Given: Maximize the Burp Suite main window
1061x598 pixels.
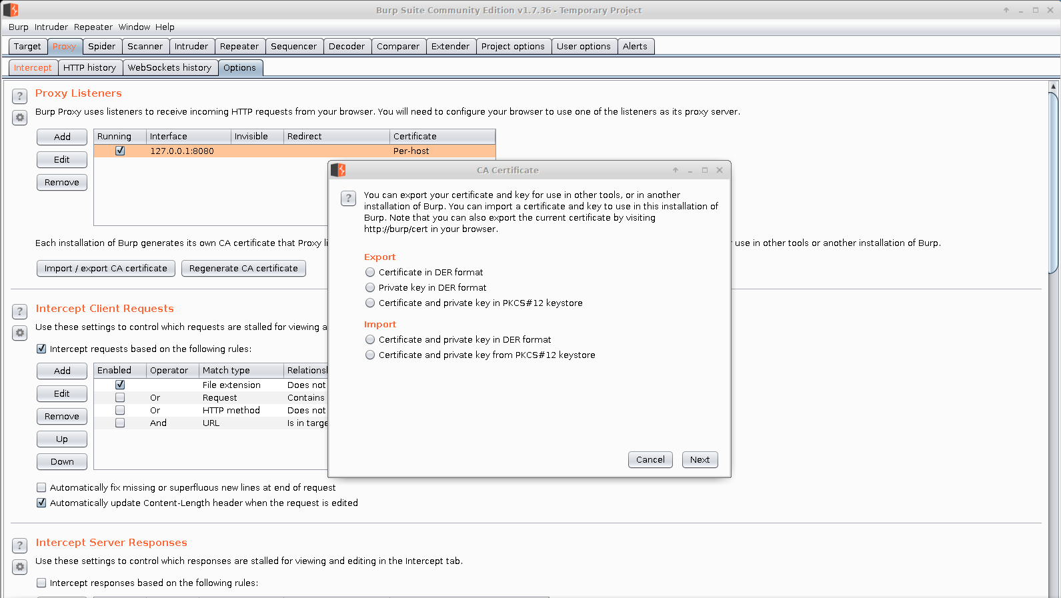Looking at the screenshot, I should 1036,10.
